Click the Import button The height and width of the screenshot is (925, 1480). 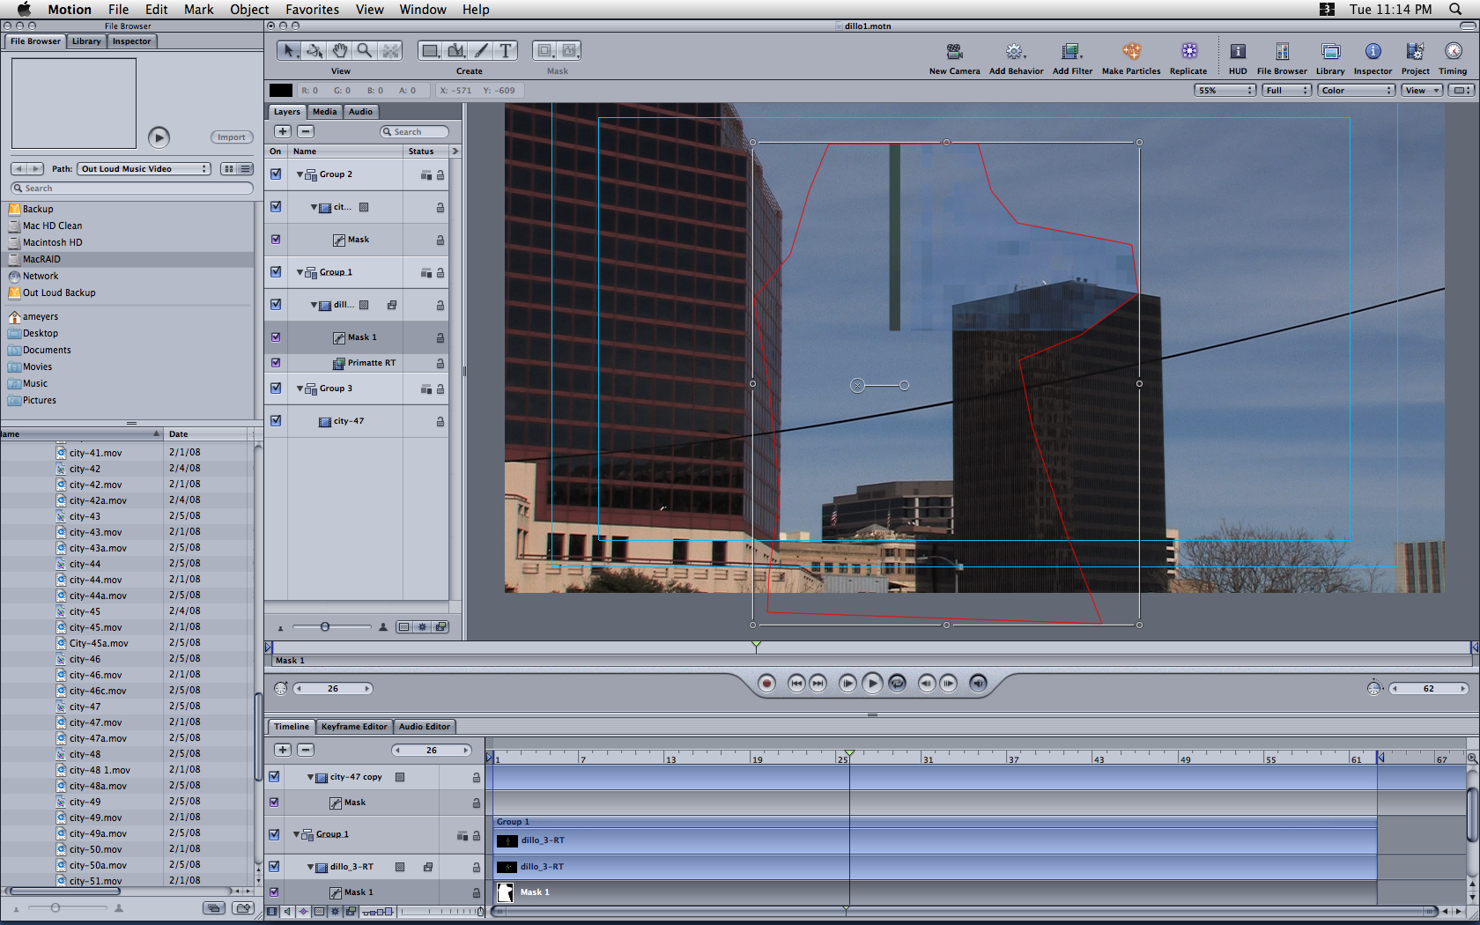232,137
